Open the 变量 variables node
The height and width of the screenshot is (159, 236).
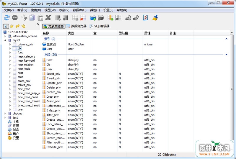(x=16, y=138)
